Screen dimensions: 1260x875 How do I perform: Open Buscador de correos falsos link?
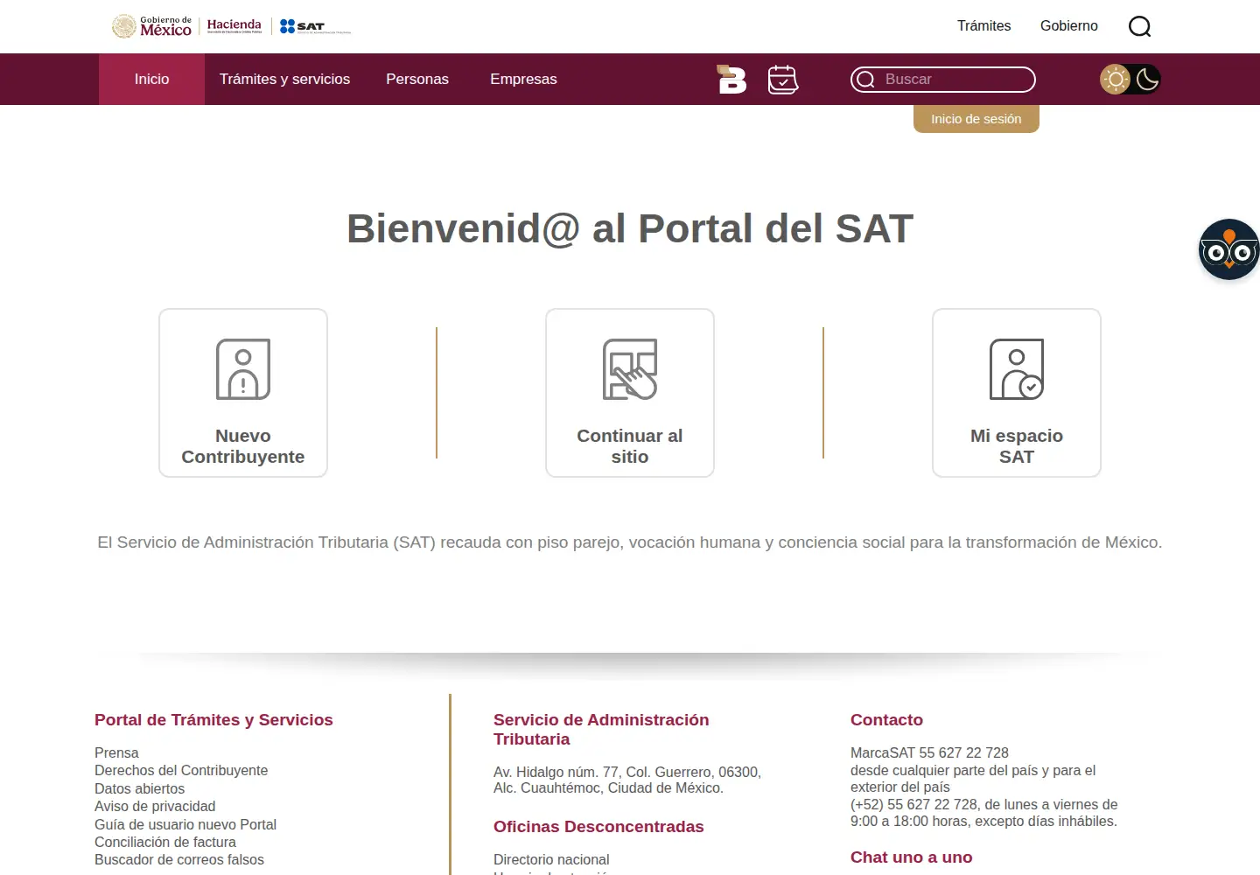click(x=179, y=859)
